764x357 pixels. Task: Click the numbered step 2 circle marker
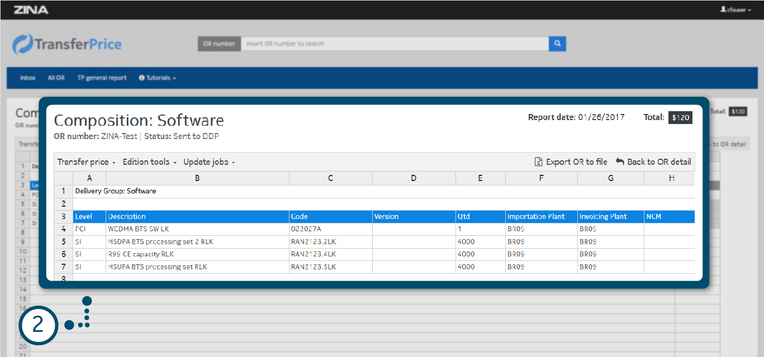click(38, 325)
